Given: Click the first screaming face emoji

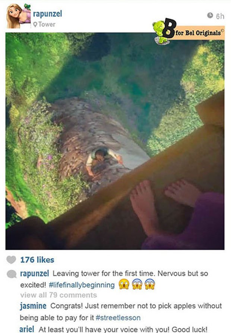Looking at the screenshot, I should click(x=124, y=284).
